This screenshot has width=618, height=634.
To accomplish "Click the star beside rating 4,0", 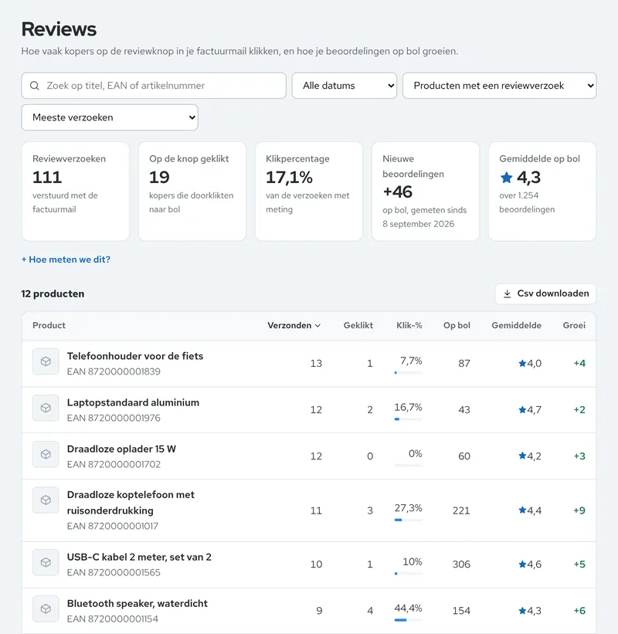I will (x=522, y=363).
